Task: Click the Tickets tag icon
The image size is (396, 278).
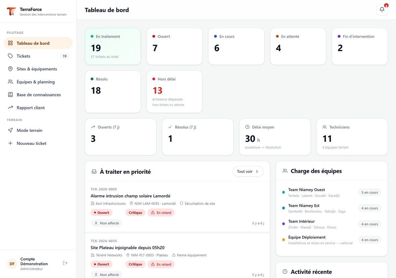Action: [x=10, y=56]
